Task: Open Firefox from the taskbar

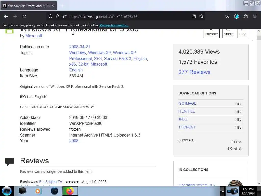Action: 70,191
